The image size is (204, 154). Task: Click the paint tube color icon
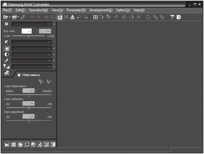click(x=6, y=61)
